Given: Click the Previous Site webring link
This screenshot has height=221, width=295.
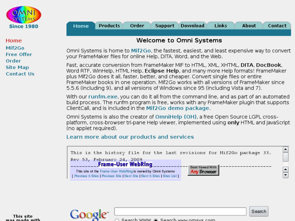Looking at the screenshot, I should tap(112, 176).
